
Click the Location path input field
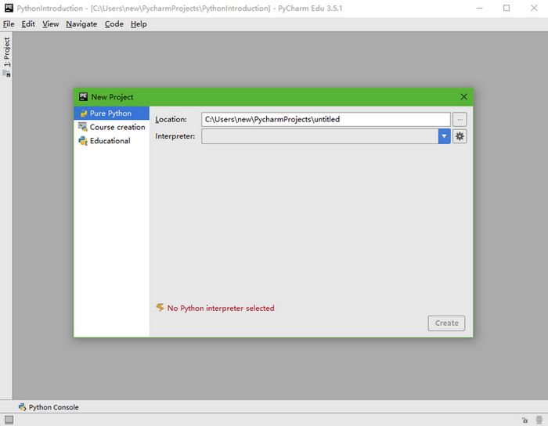click(x=326, y=119)
